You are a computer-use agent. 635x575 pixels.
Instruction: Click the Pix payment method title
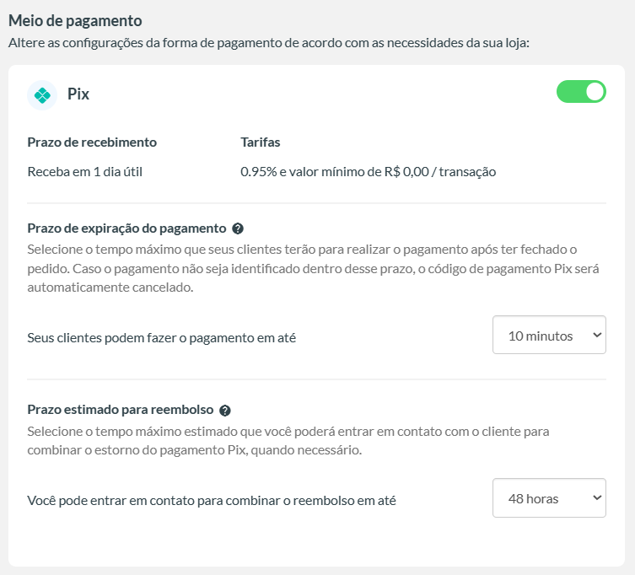[78, 94]
